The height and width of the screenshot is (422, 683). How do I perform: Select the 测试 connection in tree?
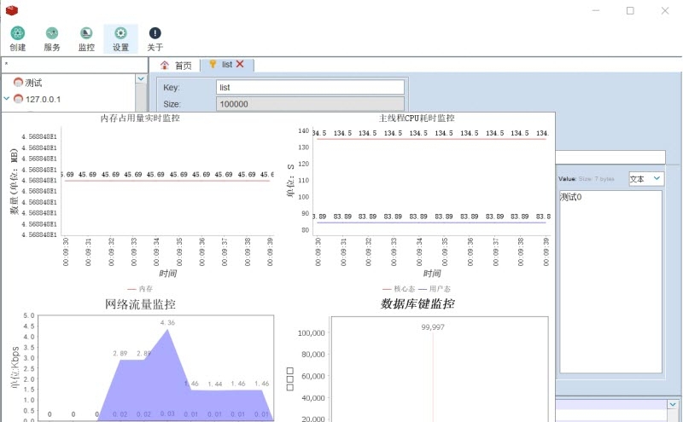click(33, 83)
